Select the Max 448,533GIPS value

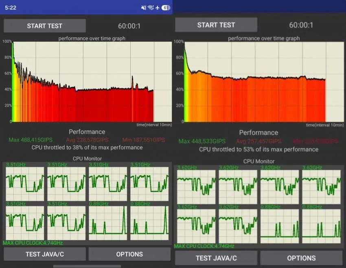tap(202, 141)
